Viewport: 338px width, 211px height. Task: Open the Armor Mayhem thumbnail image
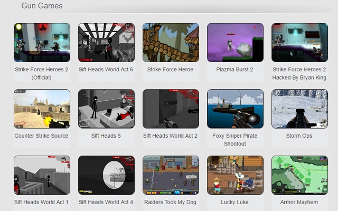tap(299, 175)
